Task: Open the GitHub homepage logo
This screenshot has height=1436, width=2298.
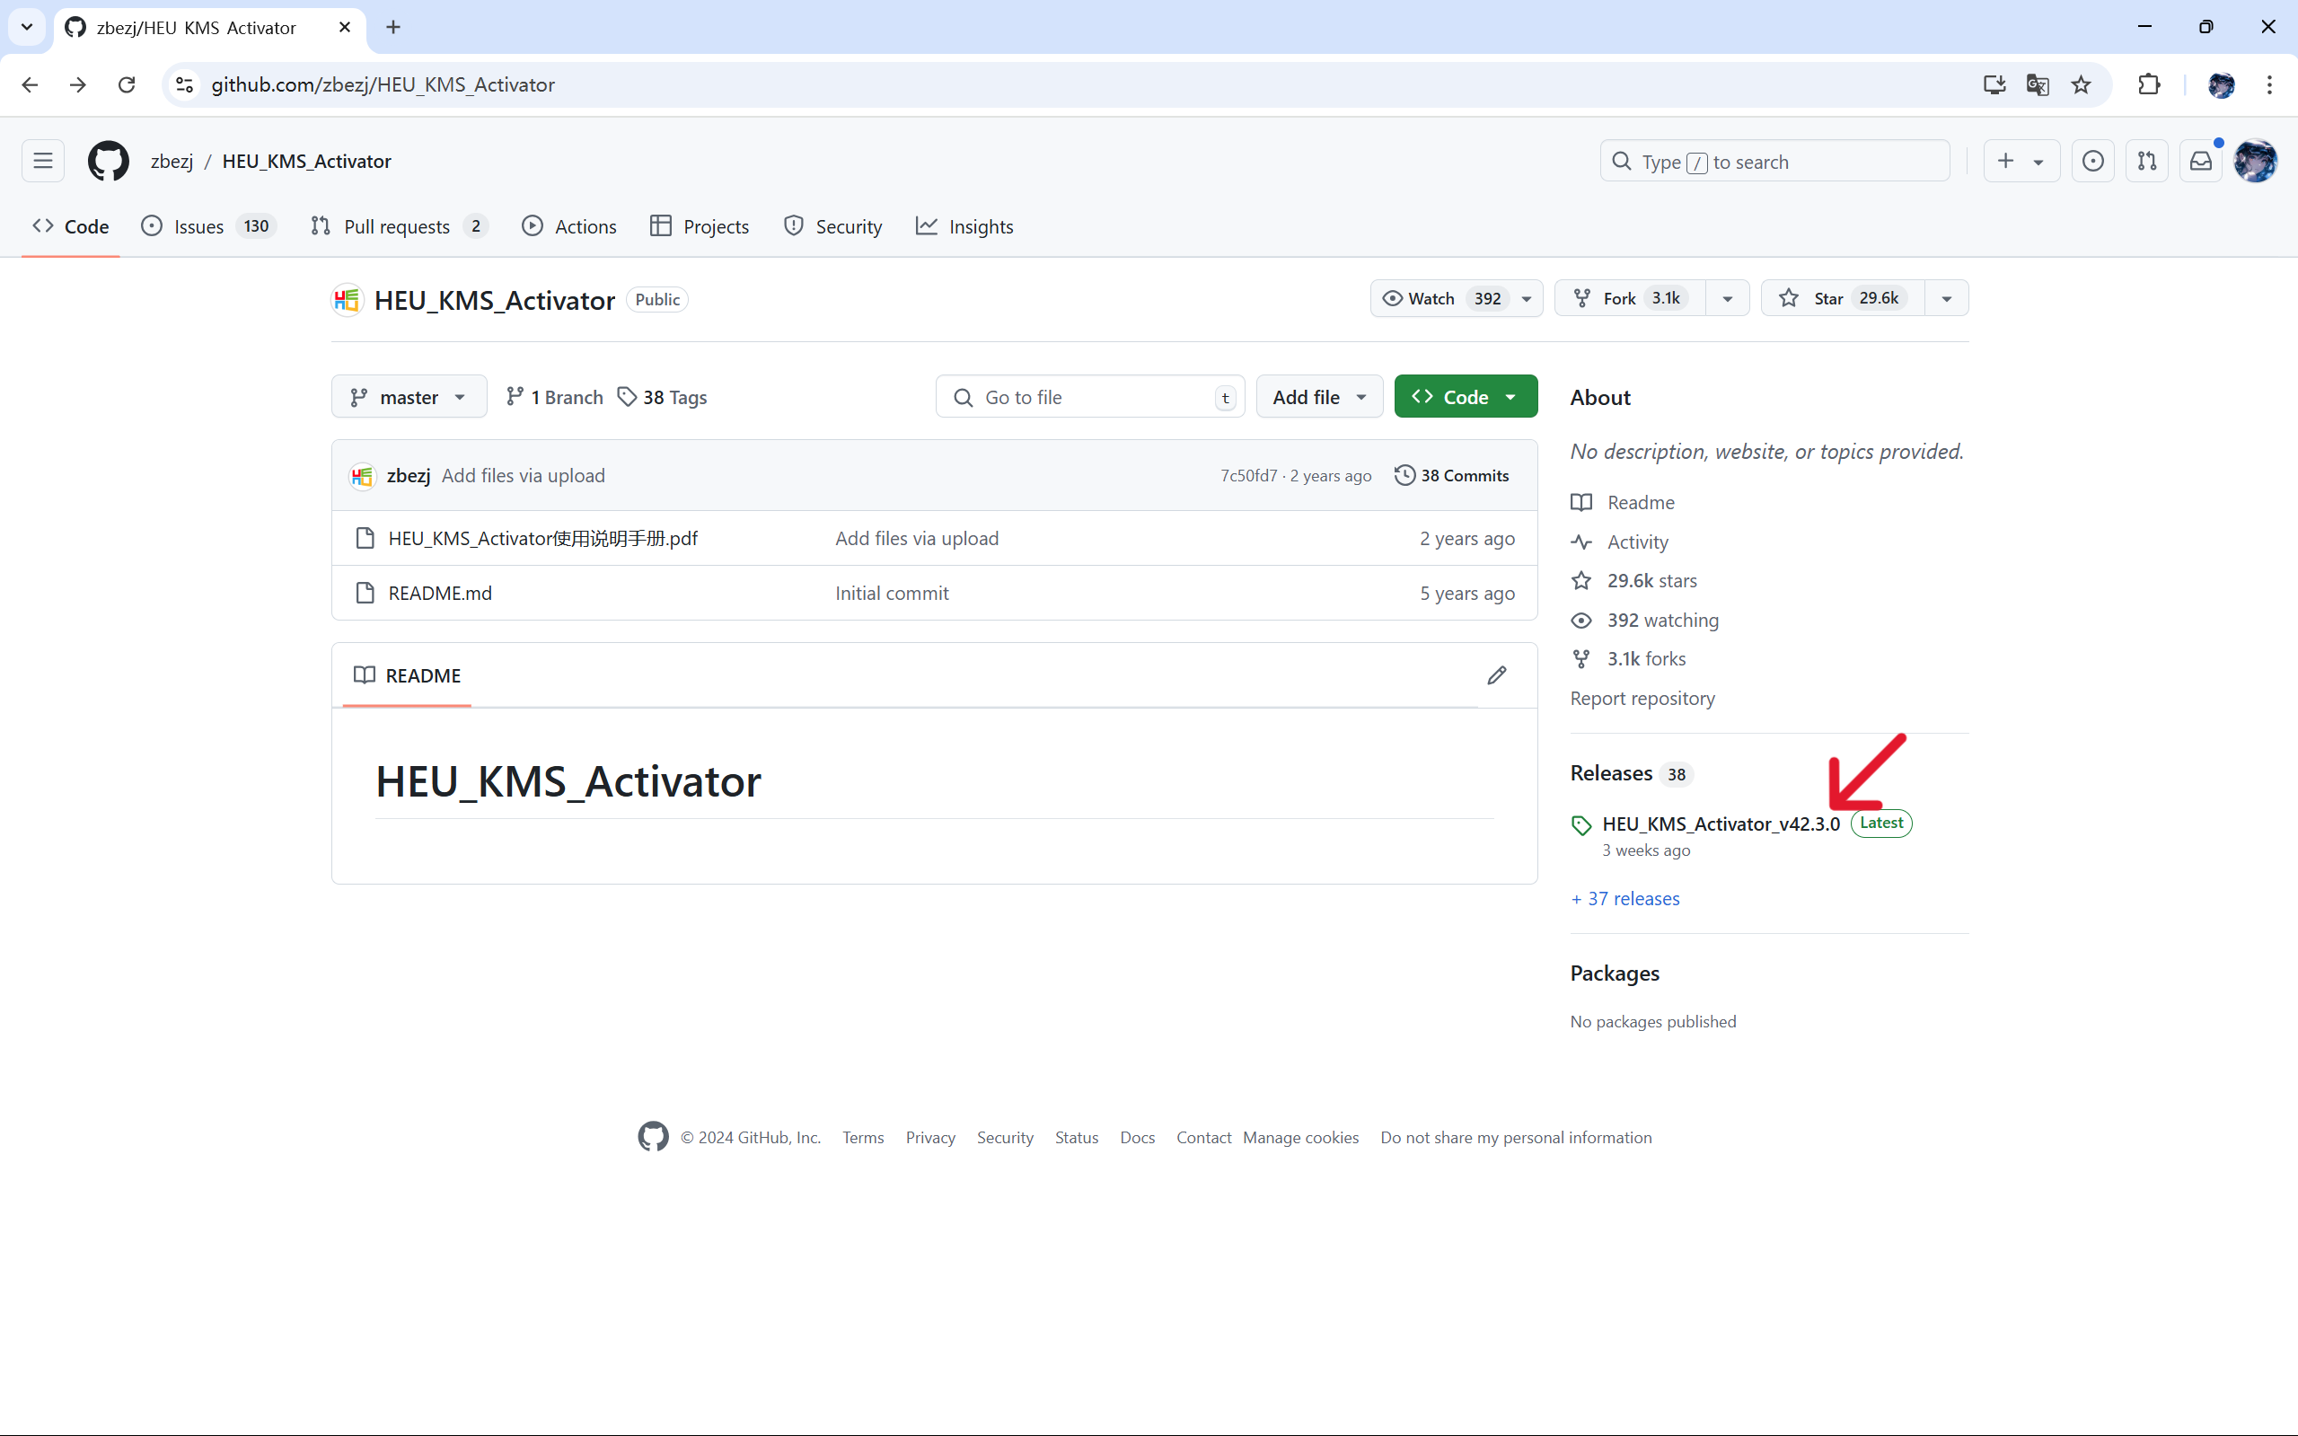Action: (x=109, y=162)
